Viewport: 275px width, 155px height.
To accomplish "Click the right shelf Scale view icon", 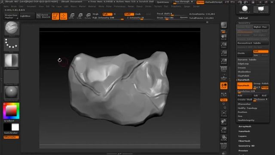I will point(223,130).
